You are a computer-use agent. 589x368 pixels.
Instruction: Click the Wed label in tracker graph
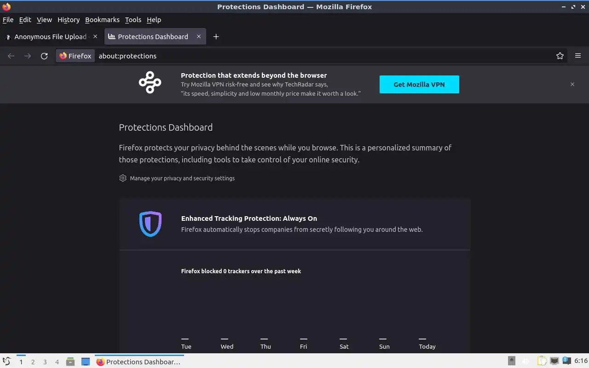[x=227, y=346]
